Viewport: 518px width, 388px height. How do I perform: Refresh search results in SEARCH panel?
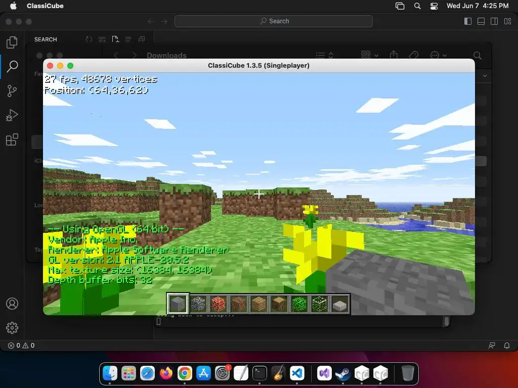click(x=89, y=39)
